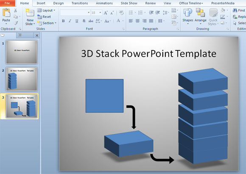Click the New Slide button

[x=30, y=17]
